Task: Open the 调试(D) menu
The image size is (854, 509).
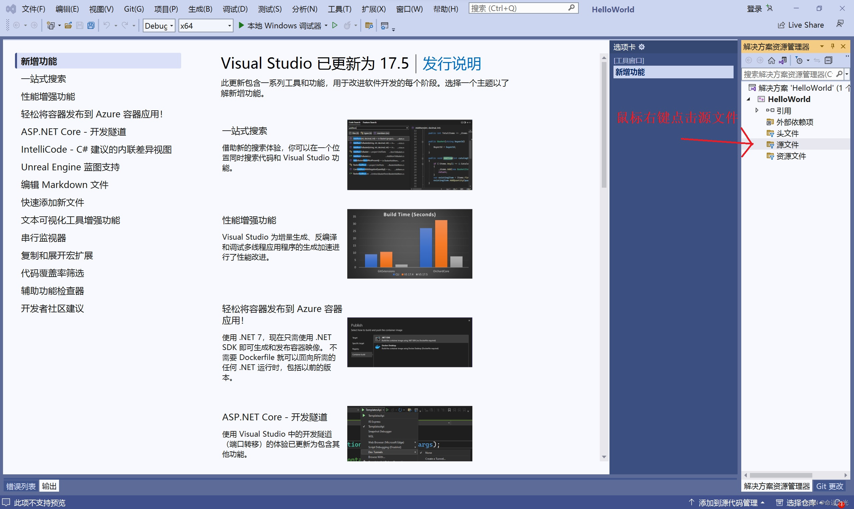Action: 235,9
